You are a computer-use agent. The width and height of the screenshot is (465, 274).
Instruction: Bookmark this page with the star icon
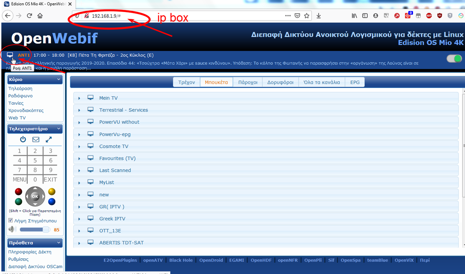coord(307,16)
